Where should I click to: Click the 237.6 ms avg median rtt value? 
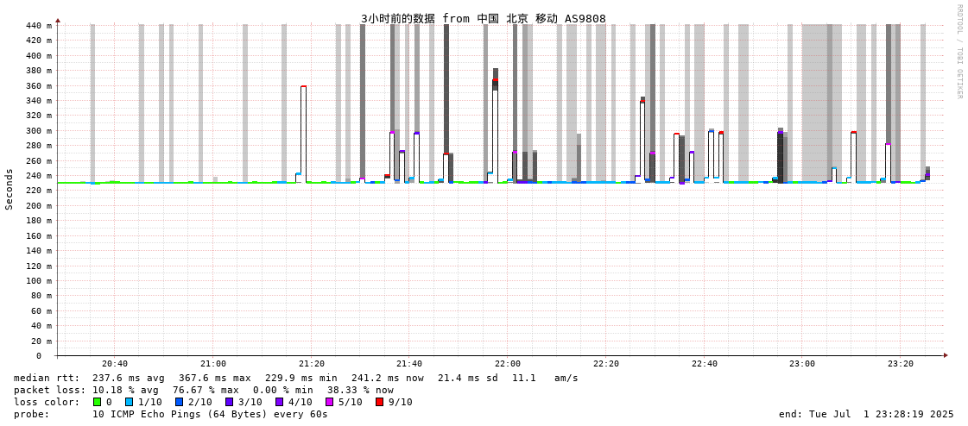pos(130,378)
